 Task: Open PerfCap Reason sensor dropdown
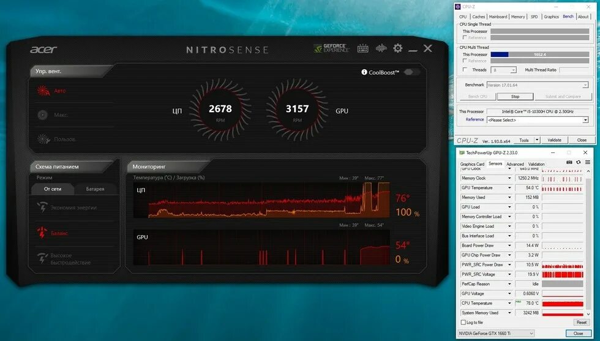tap(509, 284)
